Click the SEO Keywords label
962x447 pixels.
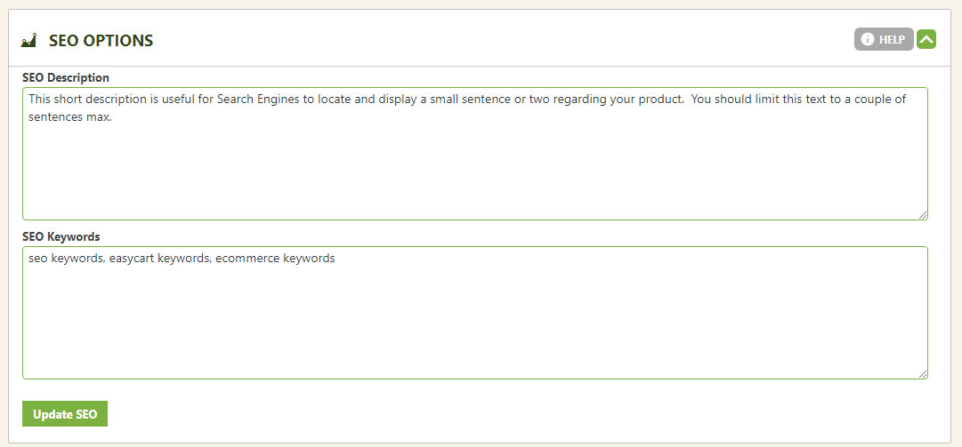61,236
